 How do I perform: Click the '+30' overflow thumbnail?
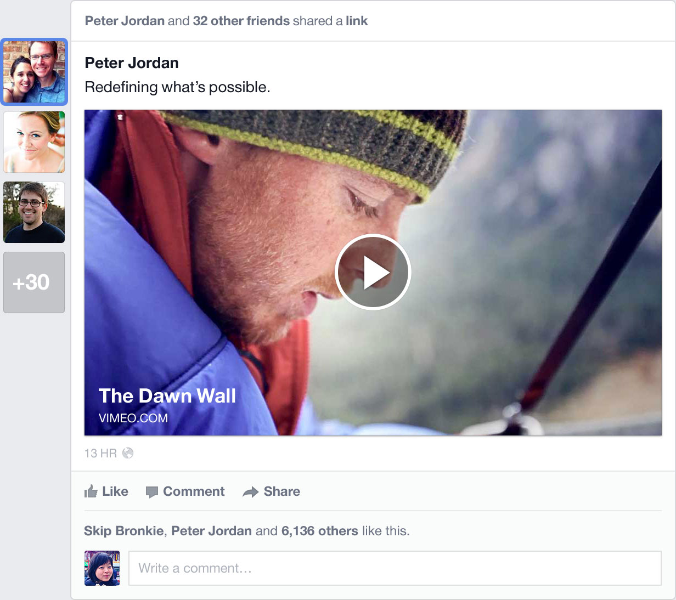pos(34,282)
